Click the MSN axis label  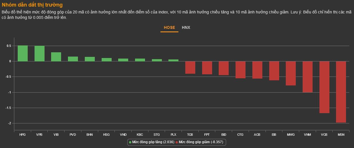pos(341,135)
